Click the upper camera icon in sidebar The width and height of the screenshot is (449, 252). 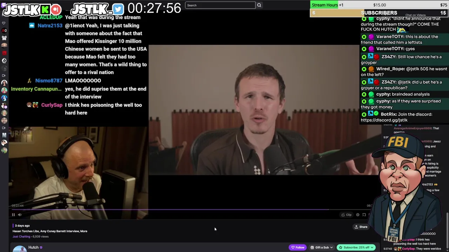pos(4,76)
